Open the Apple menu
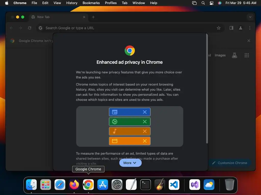This screenshot has height=195, width=261. point(7,3)
